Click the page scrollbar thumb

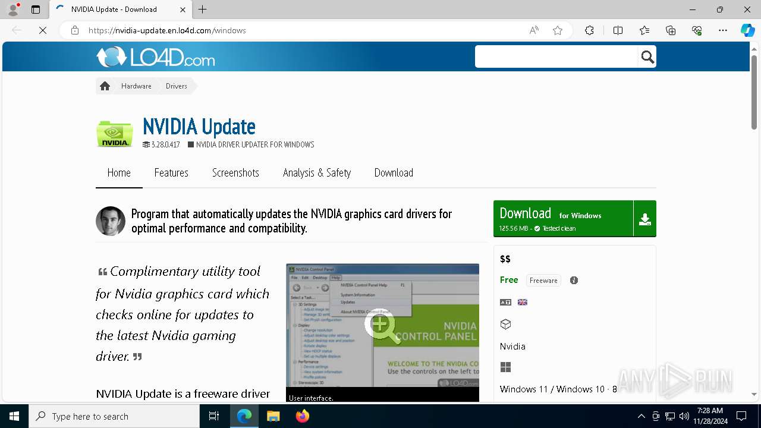[x=754, y=92]
